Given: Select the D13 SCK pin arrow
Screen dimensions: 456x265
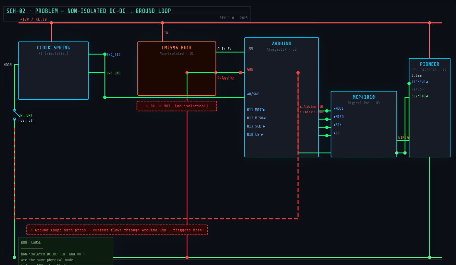Looking at the screenshot, I should [x=264, y=127].
